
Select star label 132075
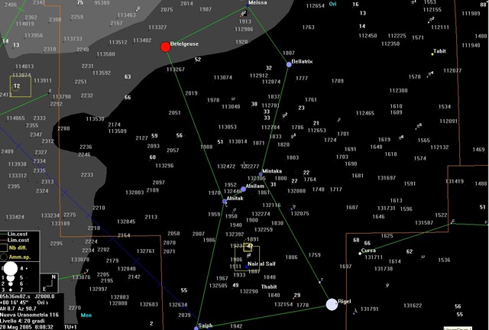pos(300,214)
